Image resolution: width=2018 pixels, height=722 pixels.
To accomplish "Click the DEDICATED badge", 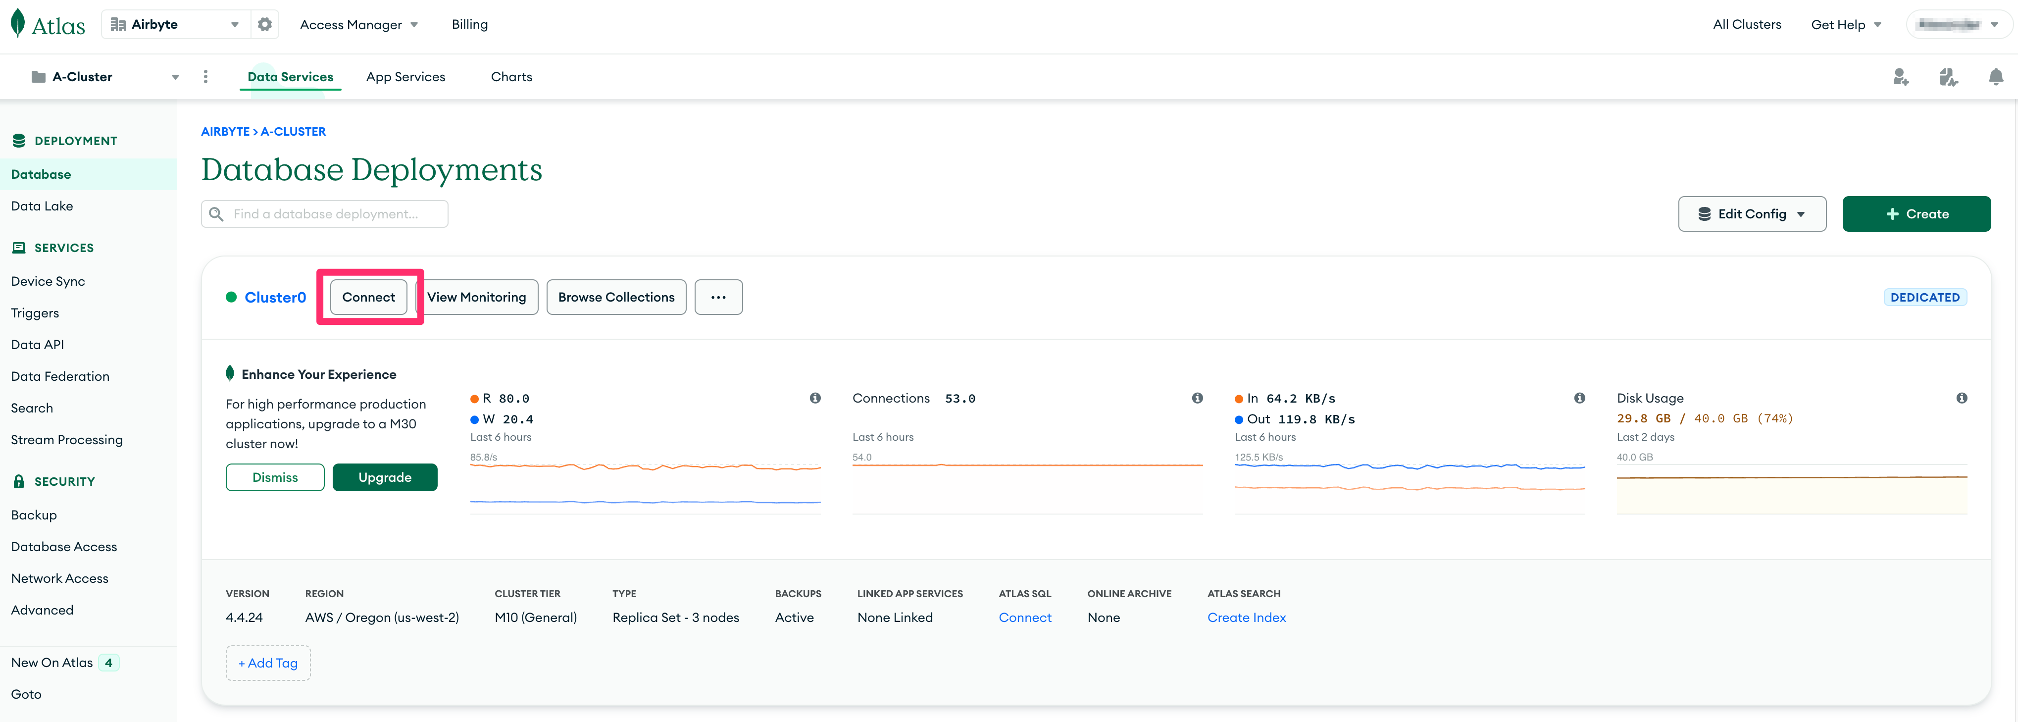I will click(1925, 297).
